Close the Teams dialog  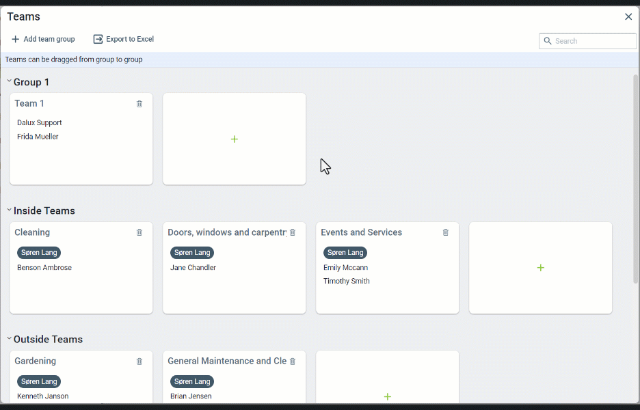click(628, 16)
